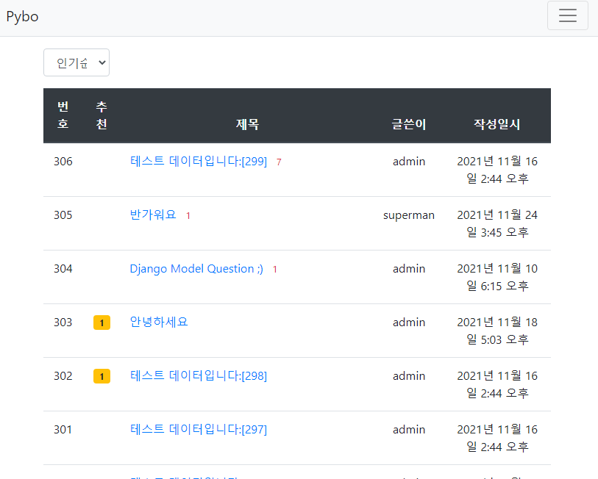Click the yellow vote badge in row 303
598x479 pixels.
(x=102, y=323)
